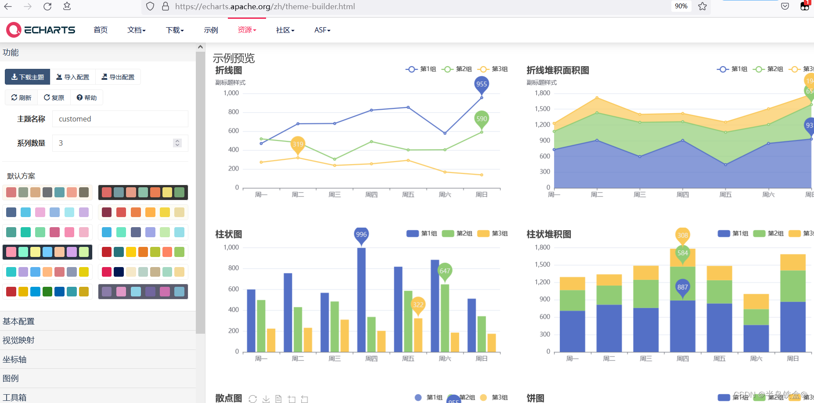The image size is (814, 403).
Task: Open the 社区 dropdown menu
Action: (x=285, y=30)
